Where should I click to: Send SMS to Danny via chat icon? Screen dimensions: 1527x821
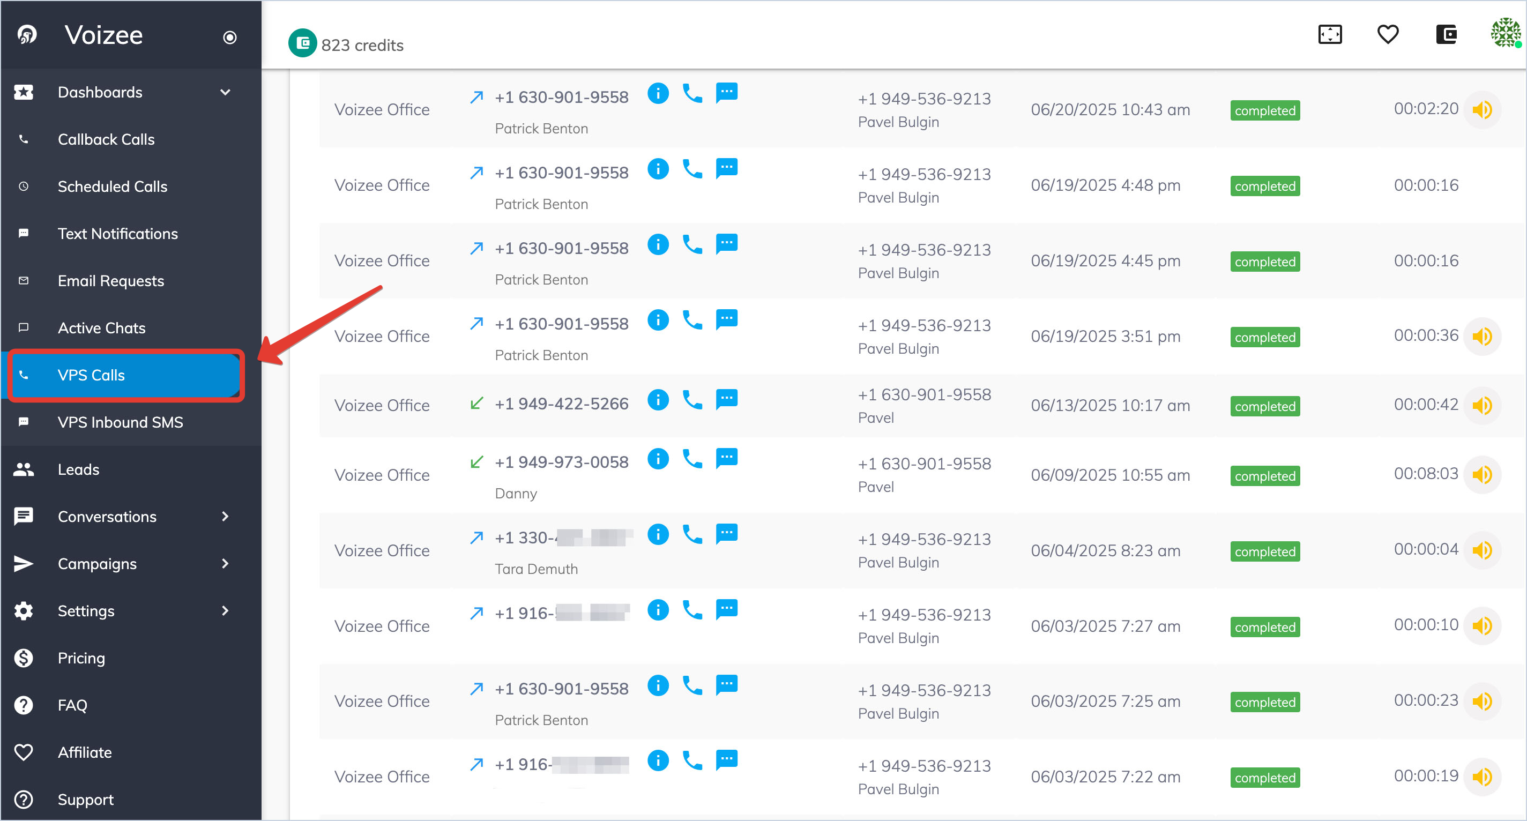click(727, 459)
